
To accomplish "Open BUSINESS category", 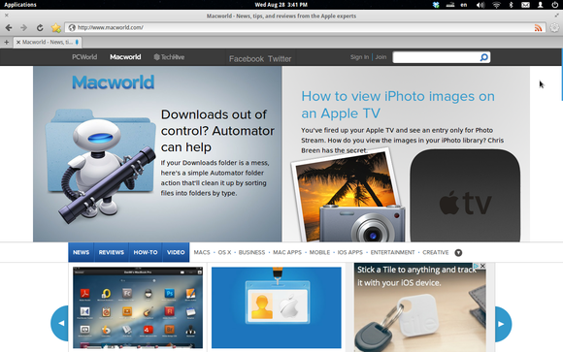I will coord(251,253).
